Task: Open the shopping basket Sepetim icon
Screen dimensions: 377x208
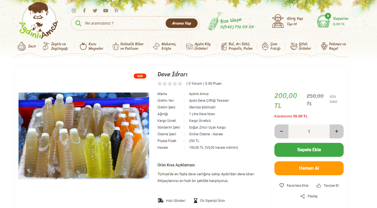Action: point(323,20)
